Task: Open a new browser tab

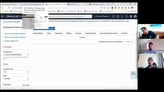Action: point(112,4)
